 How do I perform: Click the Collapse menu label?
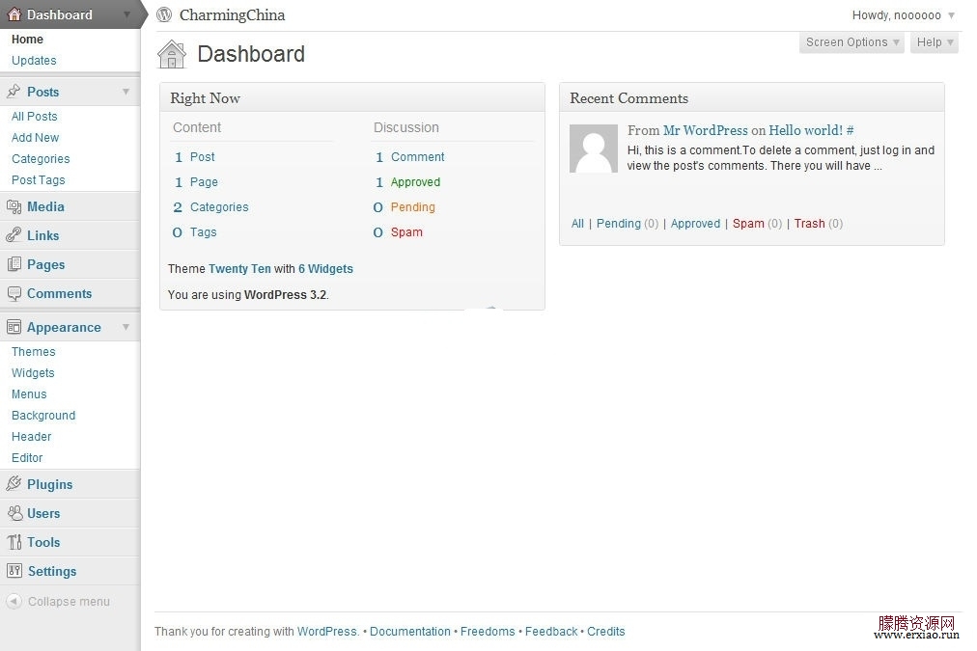[69, 601]
